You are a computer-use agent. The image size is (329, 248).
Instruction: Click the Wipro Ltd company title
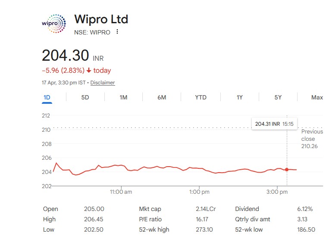[101, 19]
